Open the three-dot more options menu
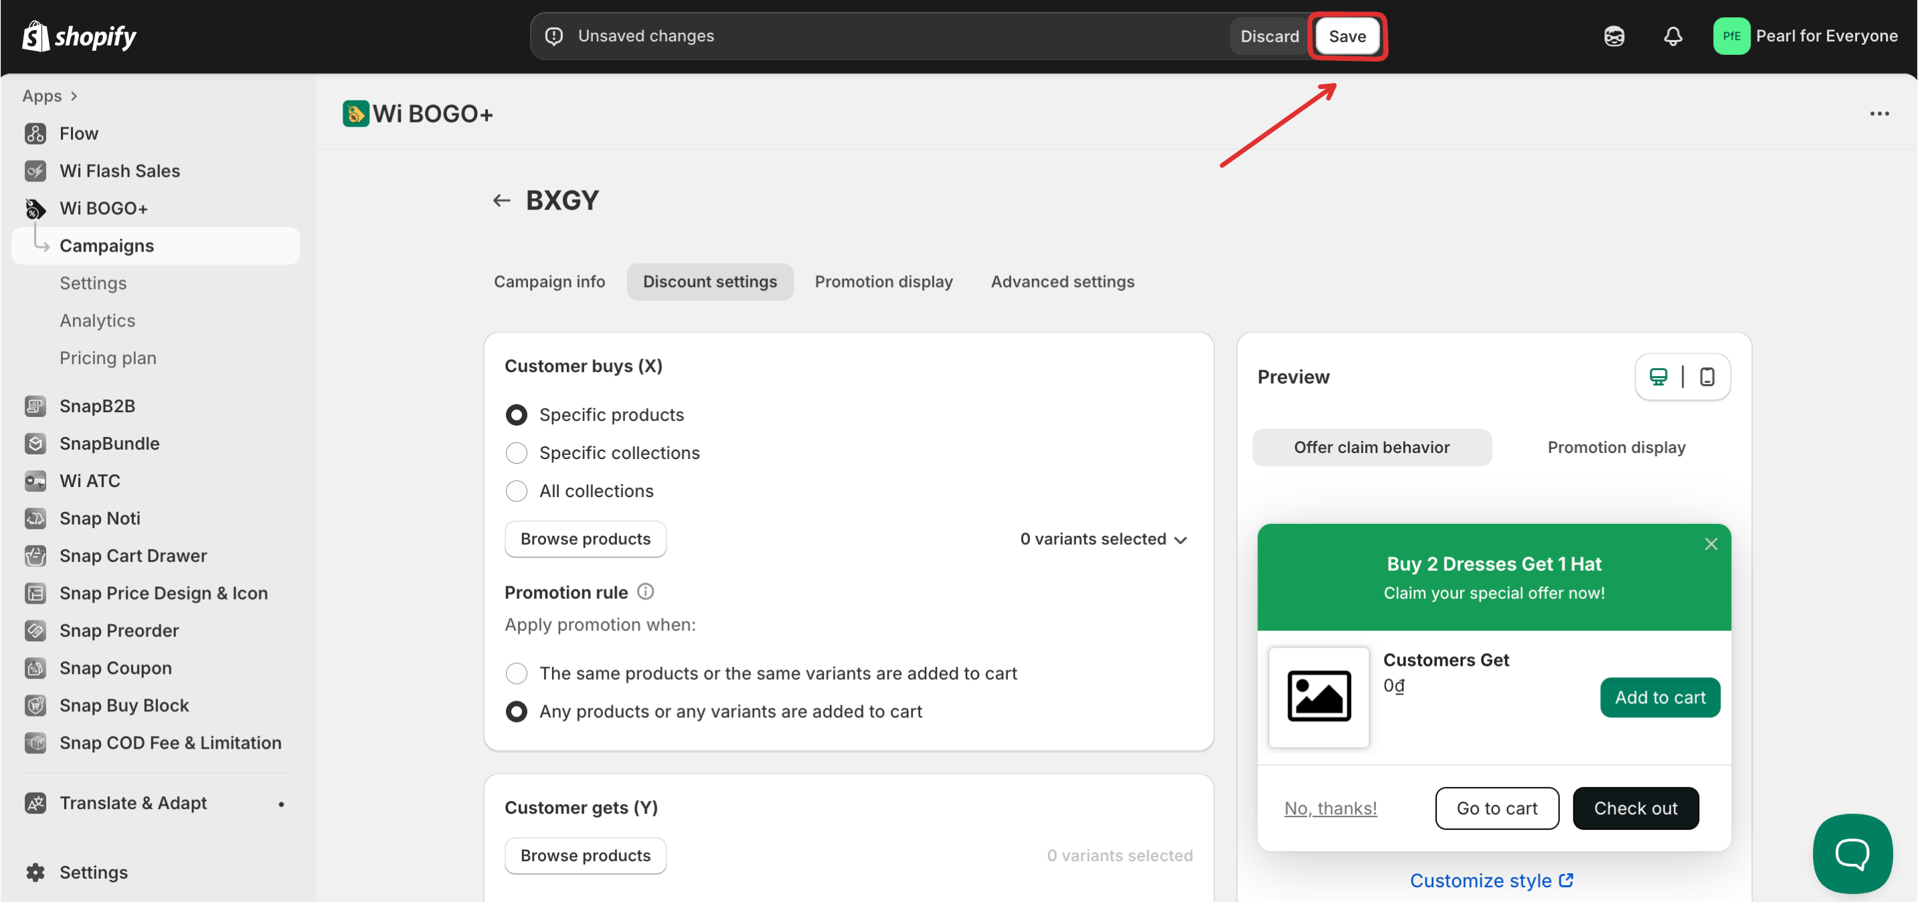Screen dimensions: 1918x902 (x=1879, y=114)
